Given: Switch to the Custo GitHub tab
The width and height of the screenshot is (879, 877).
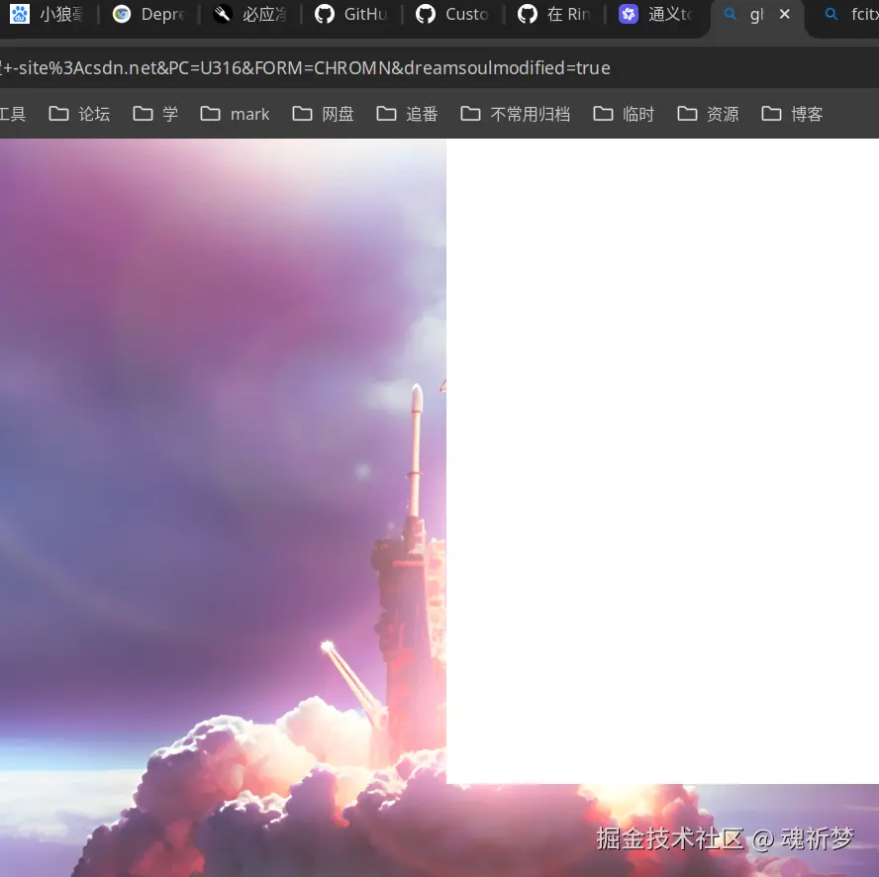Looking at the screenshot, I should 453,14.
